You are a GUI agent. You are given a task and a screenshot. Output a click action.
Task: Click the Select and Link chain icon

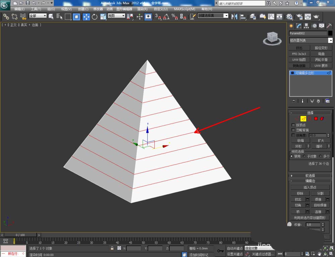click(6, 16)
